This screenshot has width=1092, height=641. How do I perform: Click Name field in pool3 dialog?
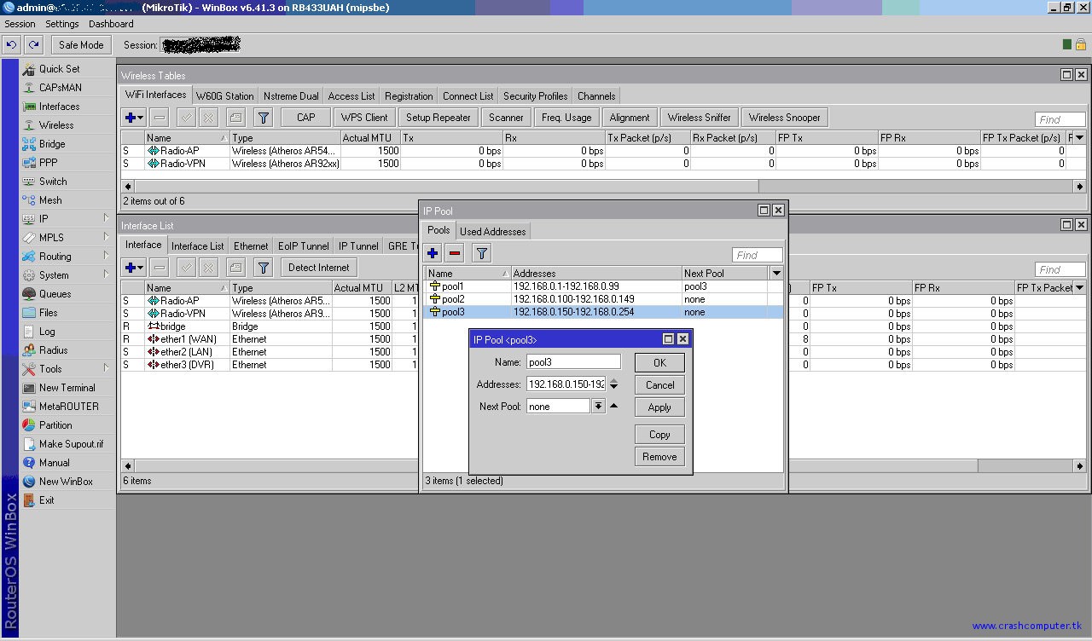point(573,362)
